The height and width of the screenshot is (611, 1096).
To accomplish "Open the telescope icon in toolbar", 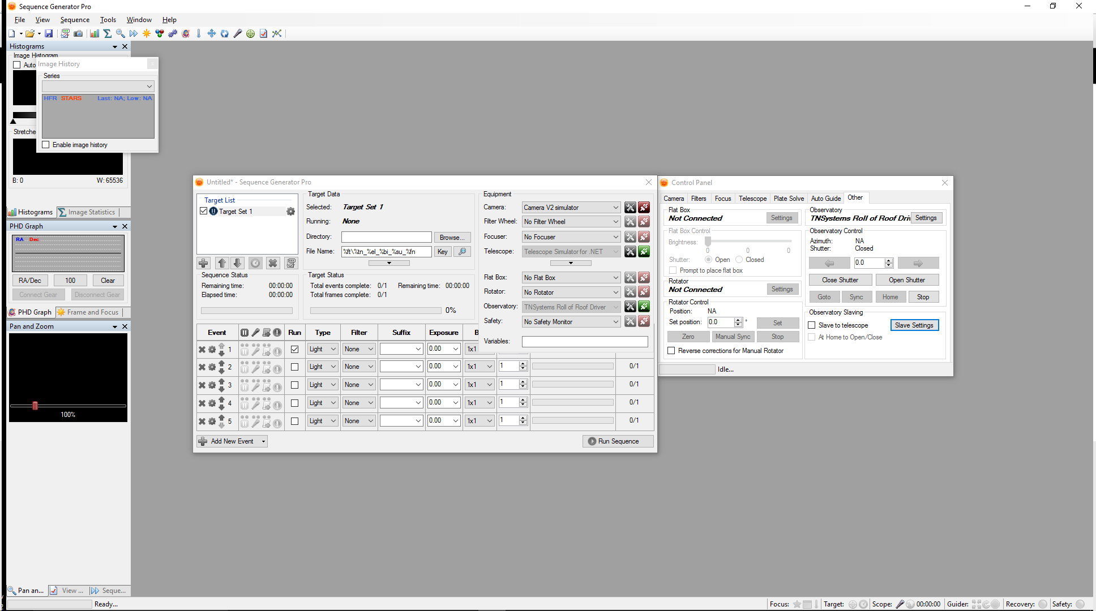I will click(238, 34).
